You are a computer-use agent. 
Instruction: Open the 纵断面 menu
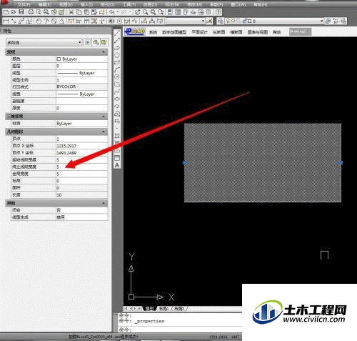tap(218, 32)
